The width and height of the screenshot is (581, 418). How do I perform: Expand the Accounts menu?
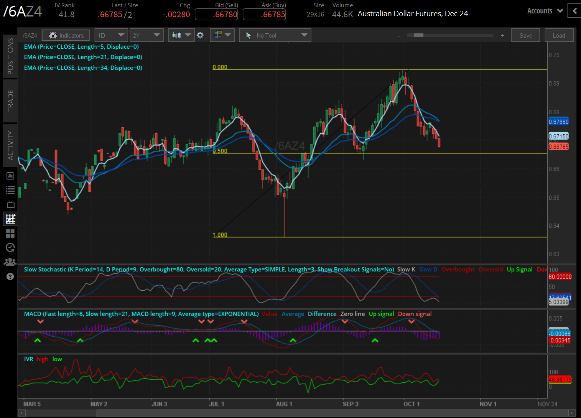point(545,11)
